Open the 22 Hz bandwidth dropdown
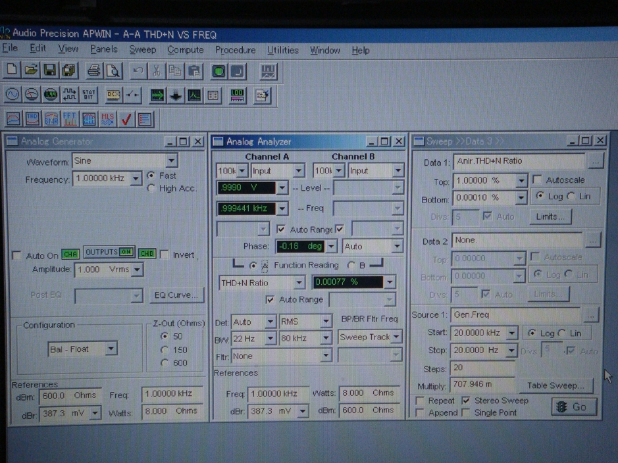This screenshot has height=463, width=618. click(270, 338)
